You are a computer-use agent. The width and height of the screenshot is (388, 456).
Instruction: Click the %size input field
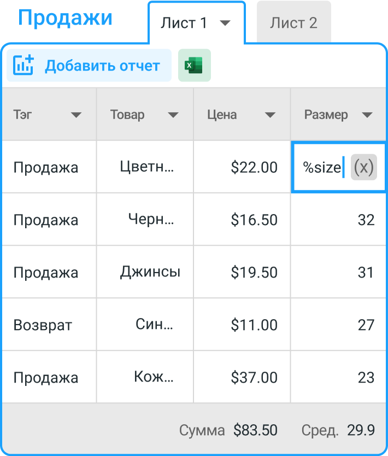322,167
